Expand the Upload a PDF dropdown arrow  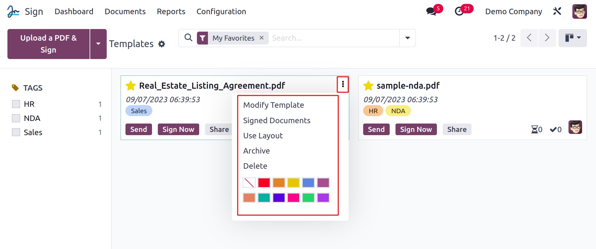pos(98,44)
